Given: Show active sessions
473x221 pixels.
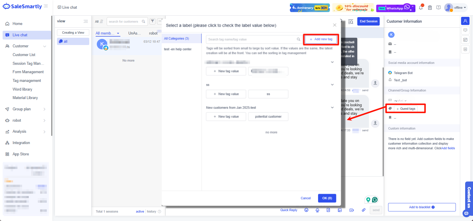Looking at the screenshot, I should coord(140,211).
